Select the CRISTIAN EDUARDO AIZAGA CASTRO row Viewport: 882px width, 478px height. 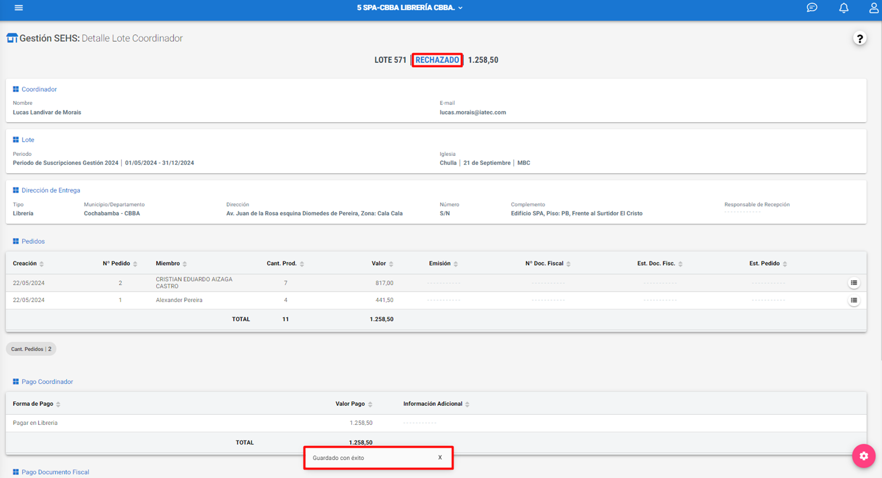click(x=436, y=283)
